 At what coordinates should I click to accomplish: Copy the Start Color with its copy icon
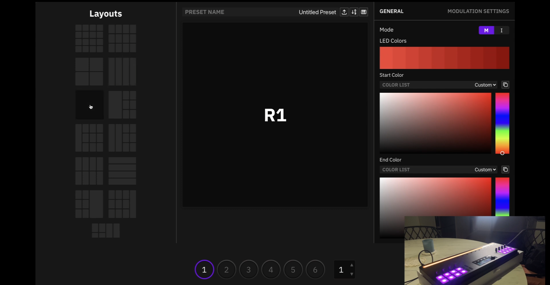(505, 85)
